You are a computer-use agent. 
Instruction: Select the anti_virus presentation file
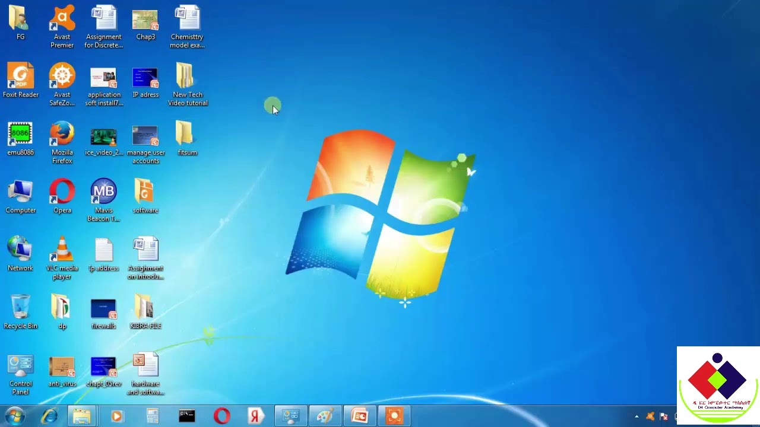coord(62,371)
